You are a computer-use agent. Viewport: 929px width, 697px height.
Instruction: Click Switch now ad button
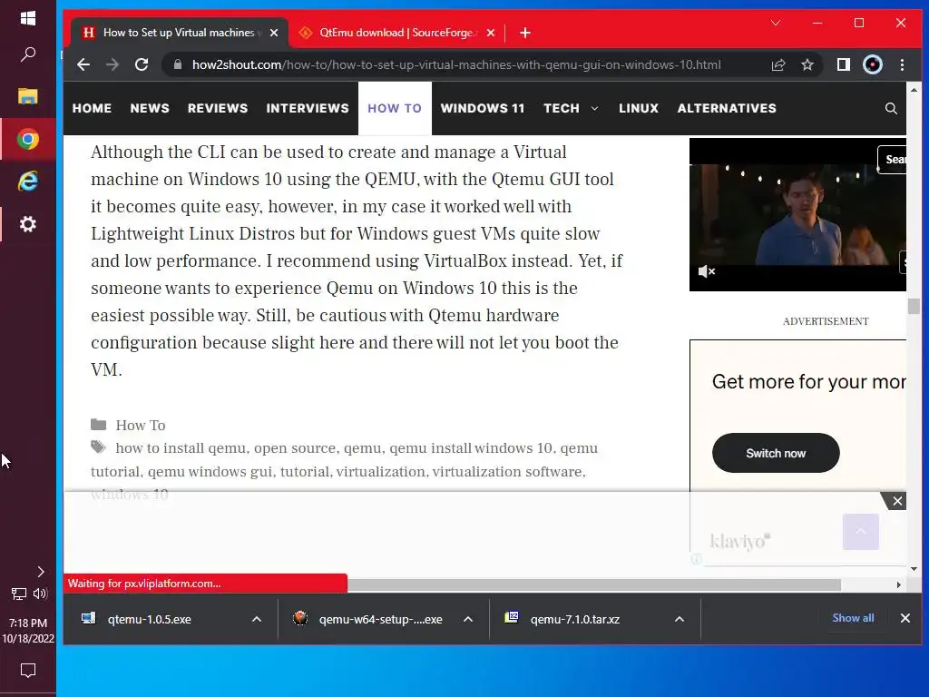tap(776, 453)
